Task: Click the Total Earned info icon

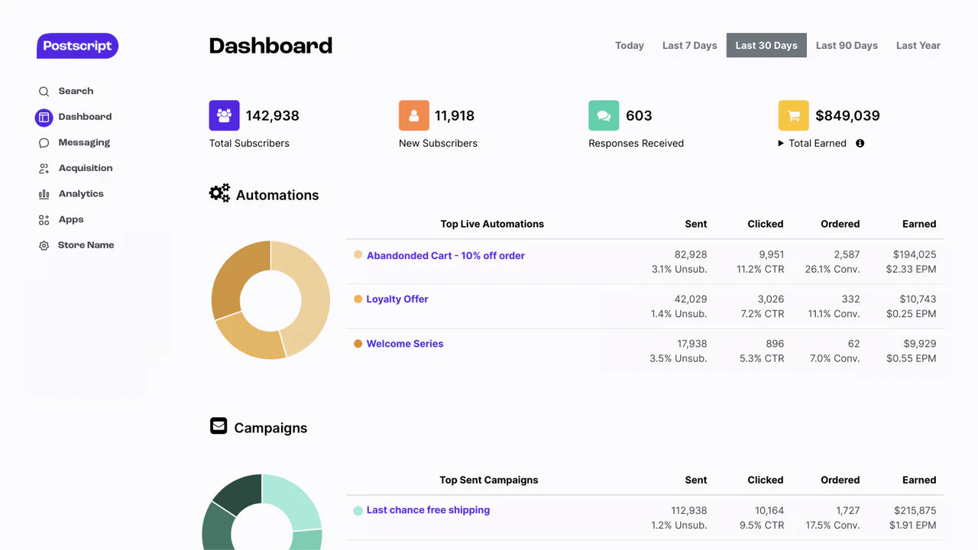Action: (x=860, y=144)
